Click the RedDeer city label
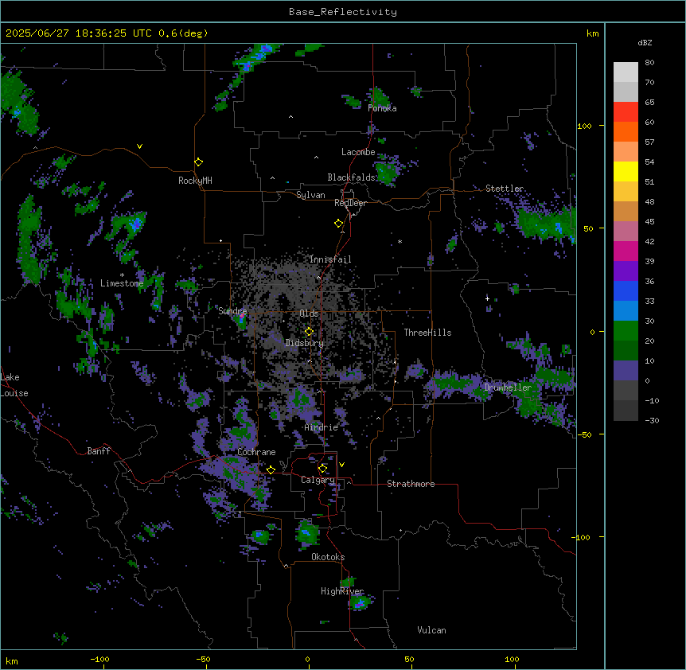This screenshot has width=686, height=670. pos(350,203)
